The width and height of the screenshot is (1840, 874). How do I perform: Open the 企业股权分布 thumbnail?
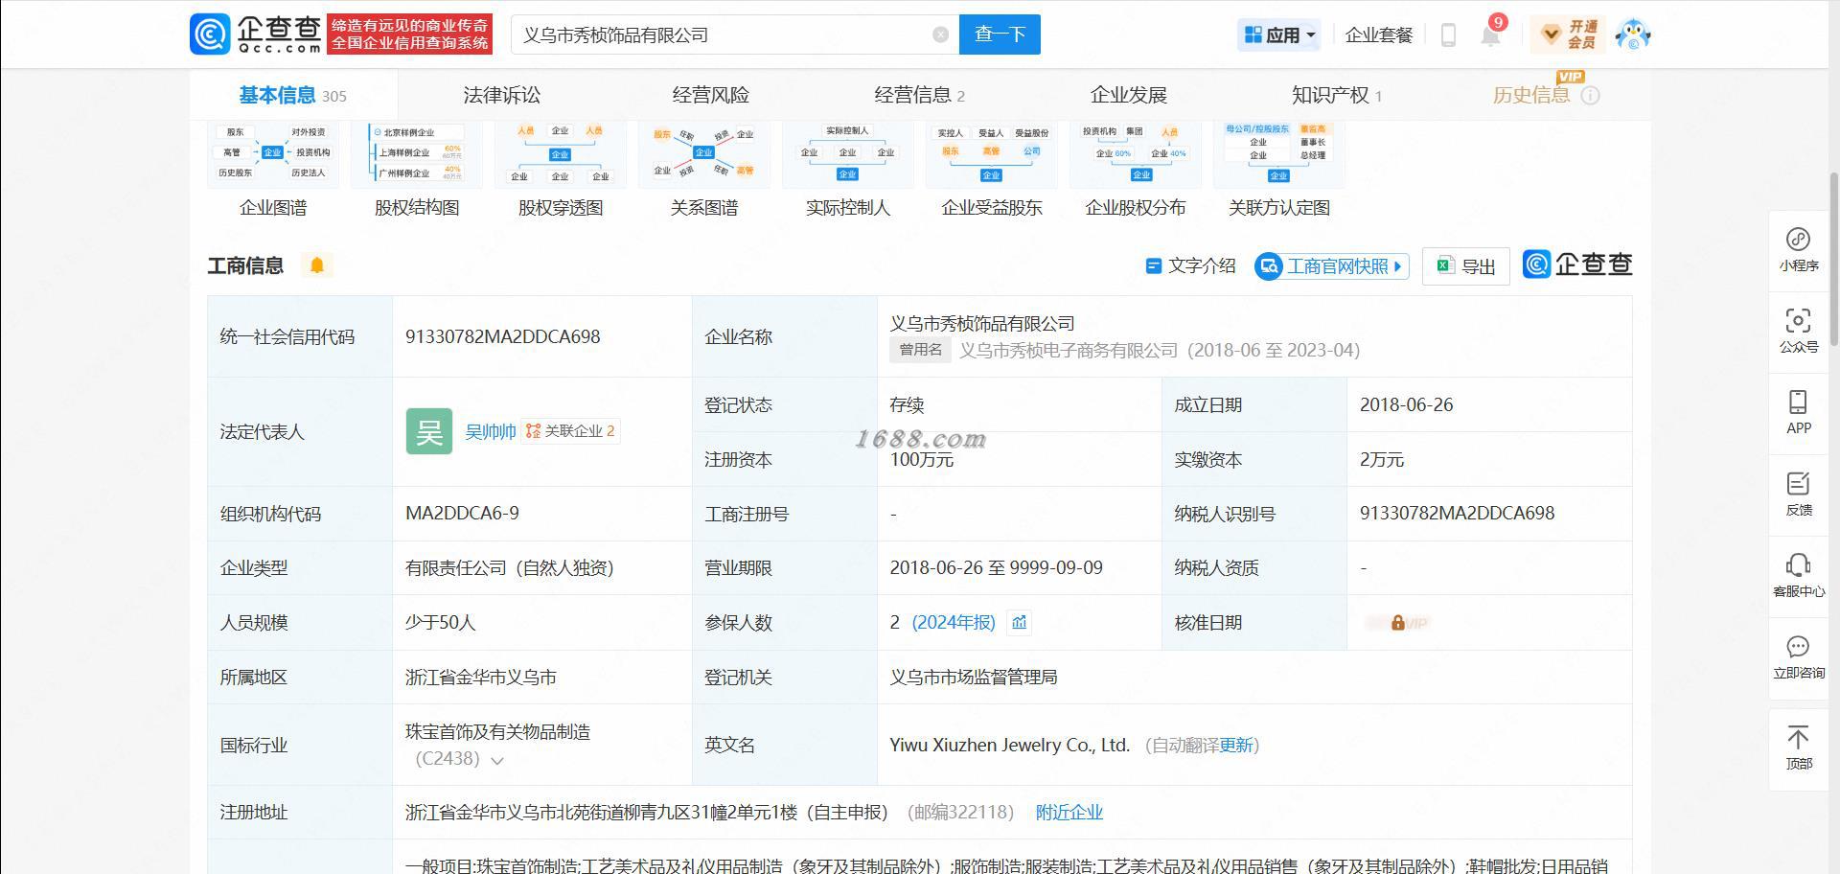(1136, 154)
